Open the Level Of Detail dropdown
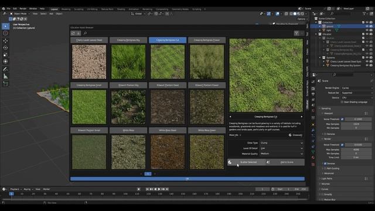Screen dimensions: 375x211 (x=282, y=148)
